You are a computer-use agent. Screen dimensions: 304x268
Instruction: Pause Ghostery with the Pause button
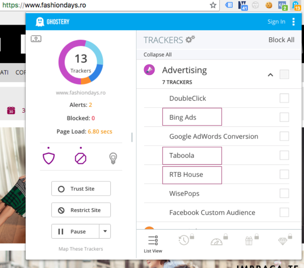click(75, 231)
